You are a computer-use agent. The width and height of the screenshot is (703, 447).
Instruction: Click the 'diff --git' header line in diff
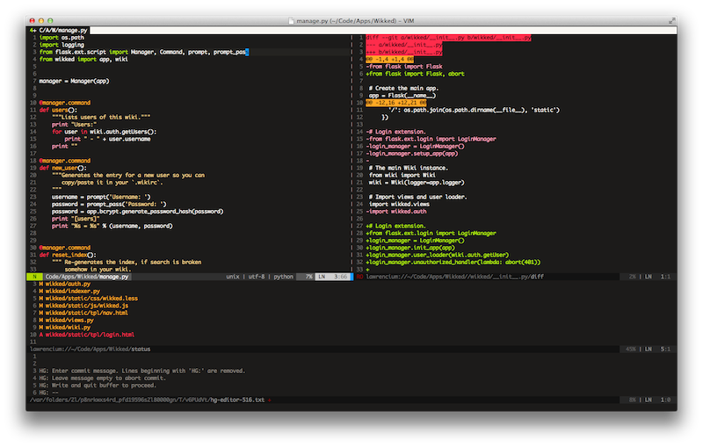(448, 38)
